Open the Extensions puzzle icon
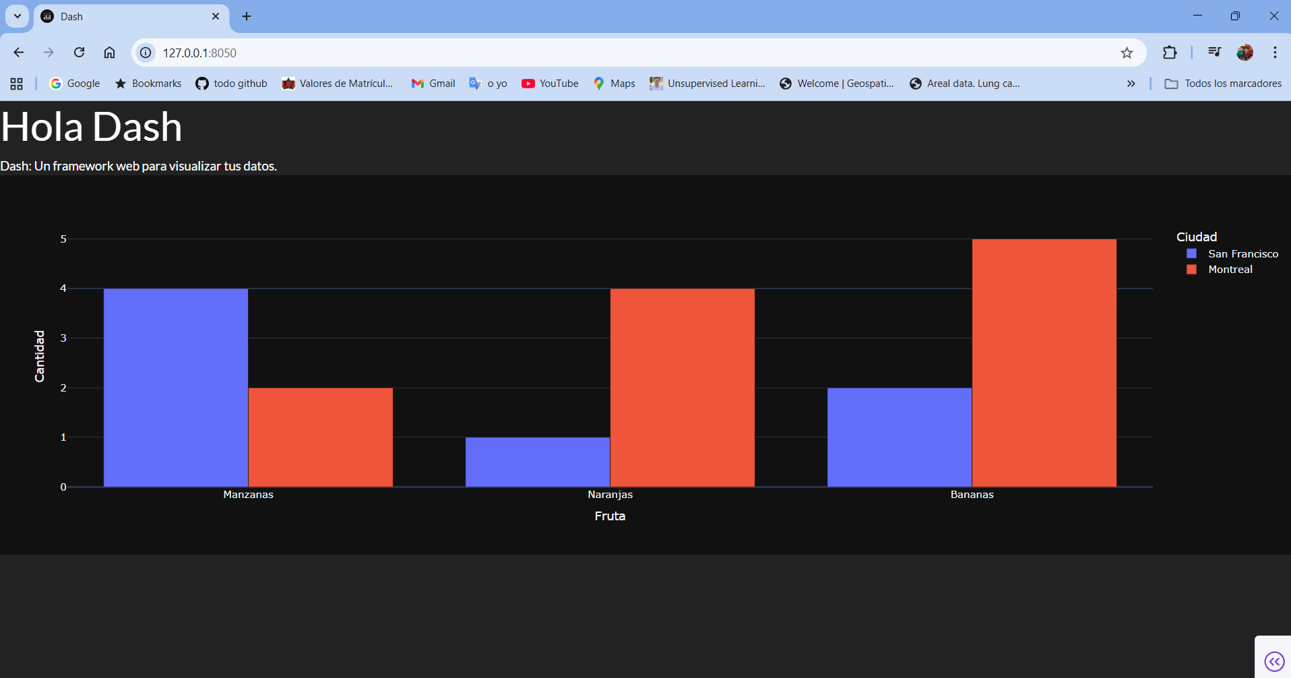This screenshot has height=678, width=1291. coord(1170,53)
